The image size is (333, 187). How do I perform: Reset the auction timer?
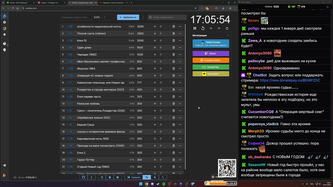pyautogui.click(x=203, y=28)
